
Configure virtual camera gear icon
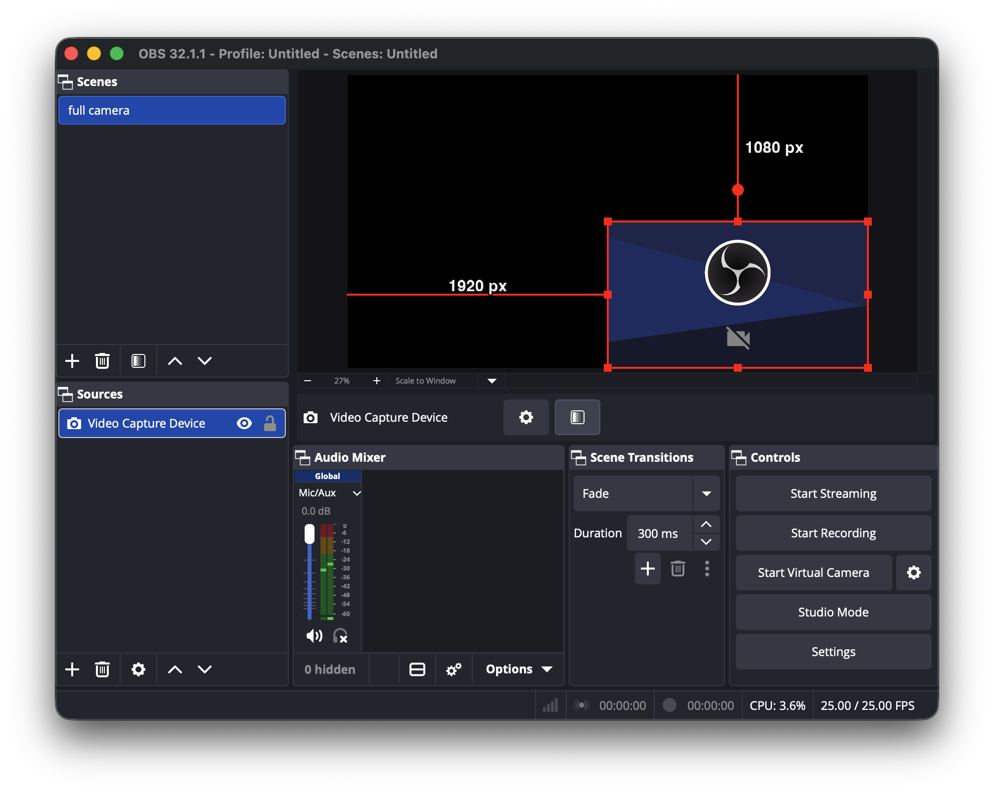[913, 573]
